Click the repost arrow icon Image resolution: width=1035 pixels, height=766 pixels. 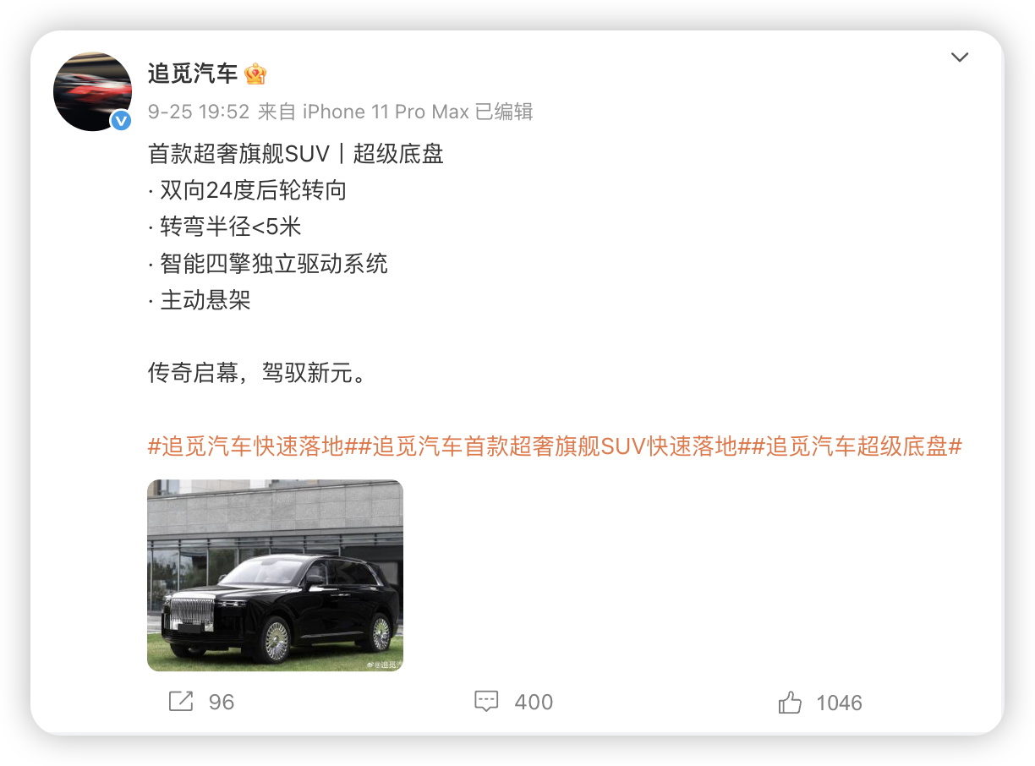click(181, 702)
